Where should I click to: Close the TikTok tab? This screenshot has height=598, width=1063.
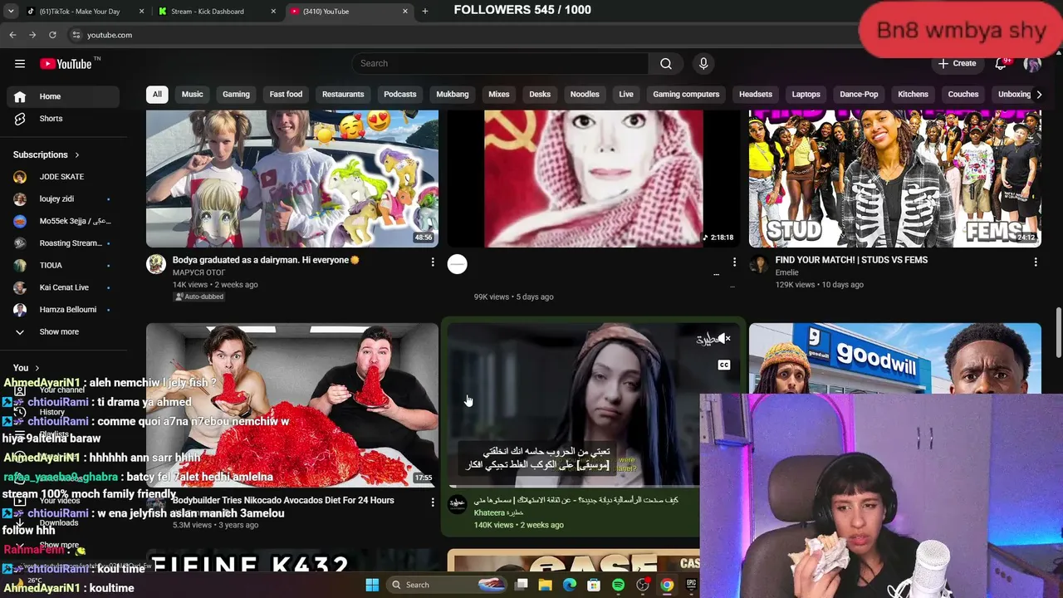[x=141, y=12]
